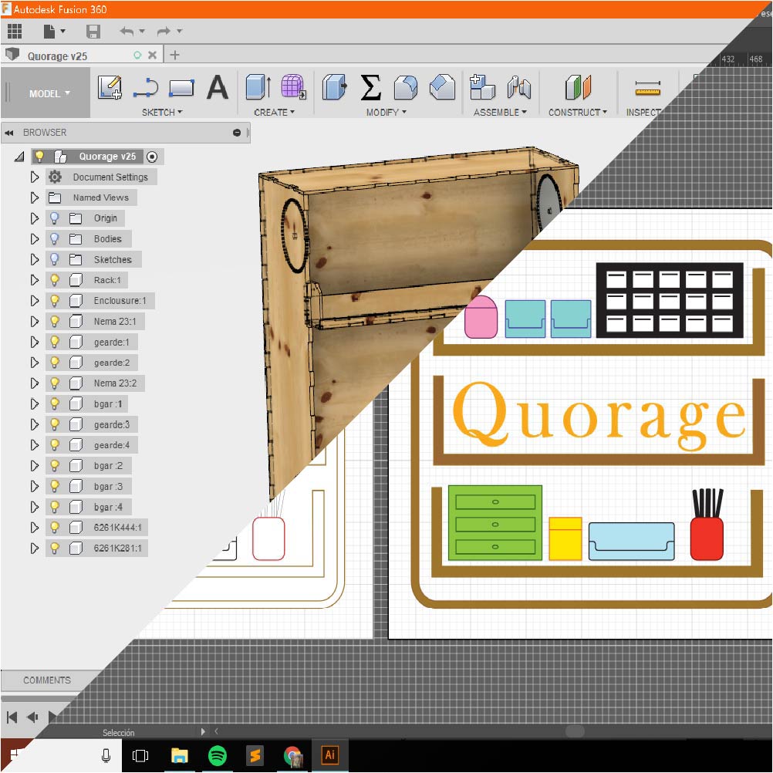Select the 6261K281:1 component

click(117, 549)
